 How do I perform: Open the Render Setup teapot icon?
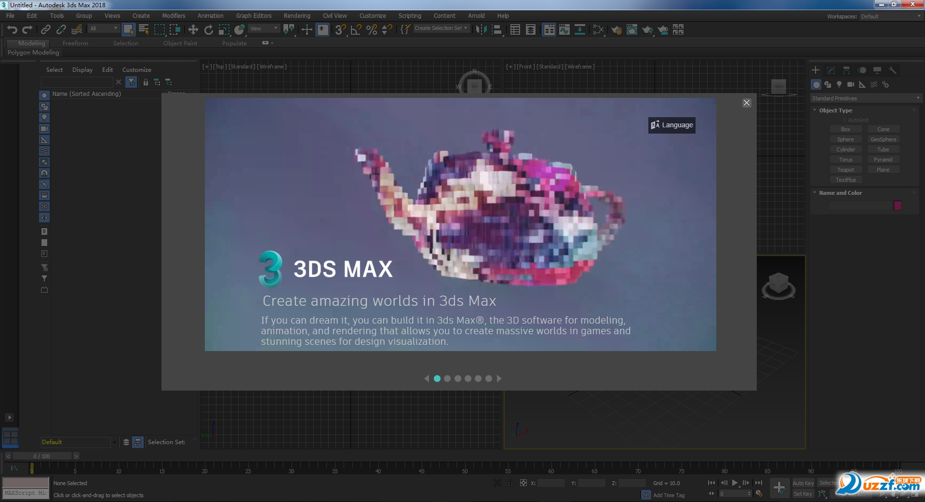(x=616, y=30)
